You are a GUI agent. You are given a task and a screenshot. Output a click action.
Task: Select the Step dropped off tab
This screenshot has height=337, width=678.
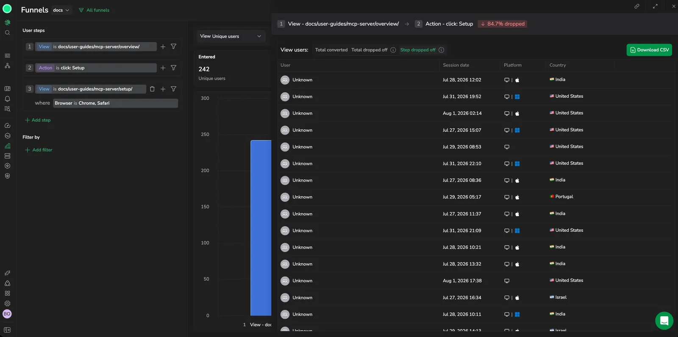click(x=418, y=50)
